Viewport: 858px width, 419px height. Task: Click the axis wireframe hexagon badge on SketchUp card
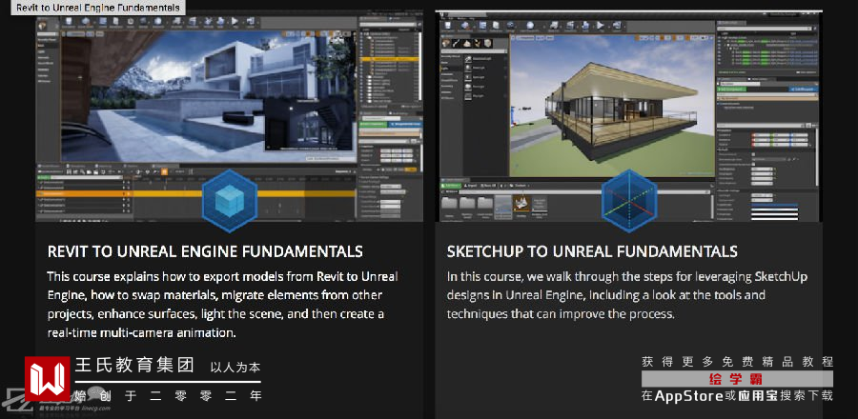click(x=629, y=201)
